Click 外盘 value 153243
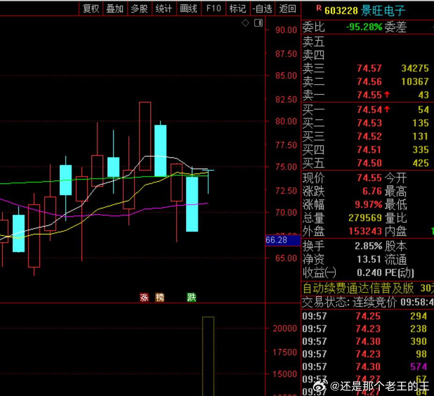This screenshot has height=396, width=434. 365,231
